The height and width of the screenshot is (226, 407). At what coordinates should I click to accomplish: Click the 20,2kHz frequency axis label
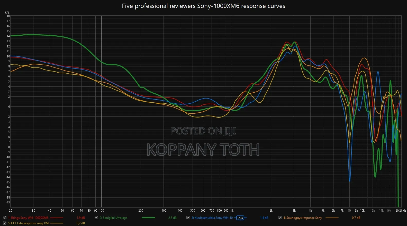coord(401,211)
